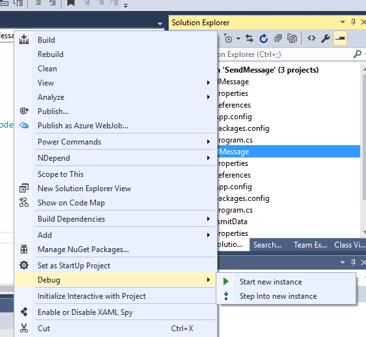Select the highlighted Message project node
The image size is (366, 337).
[289, 152]
